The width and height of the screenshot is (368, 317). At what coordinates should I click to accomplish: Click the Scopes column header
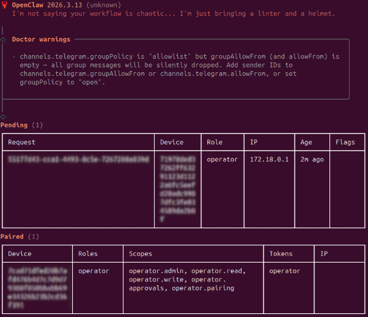141,253
